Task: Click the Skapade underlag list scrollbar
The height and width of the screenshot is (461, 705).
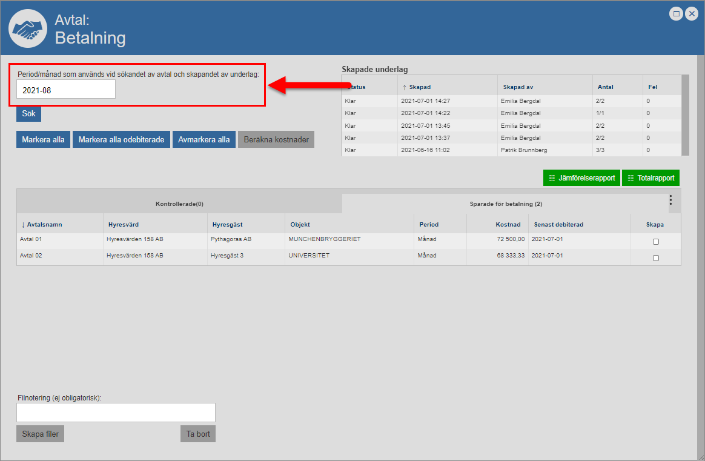Action: point(685,115)
